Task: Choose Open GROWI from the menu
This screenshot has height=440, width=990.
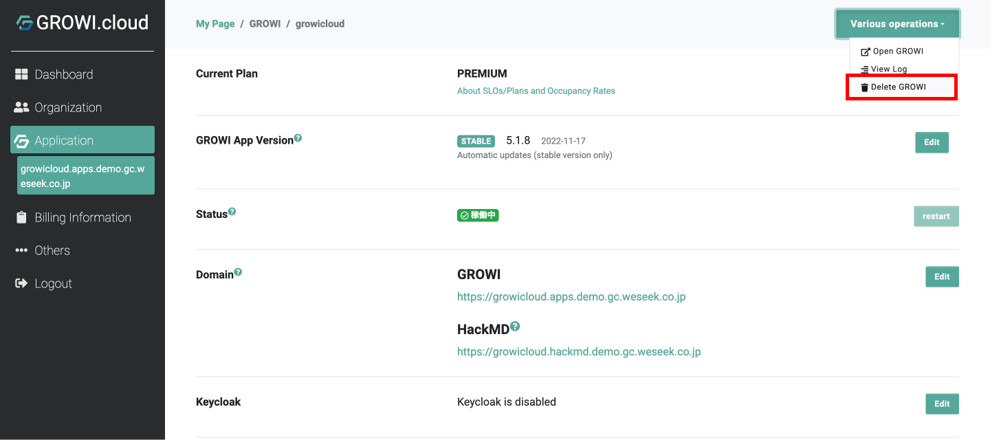Action: [x=904, y=52]
